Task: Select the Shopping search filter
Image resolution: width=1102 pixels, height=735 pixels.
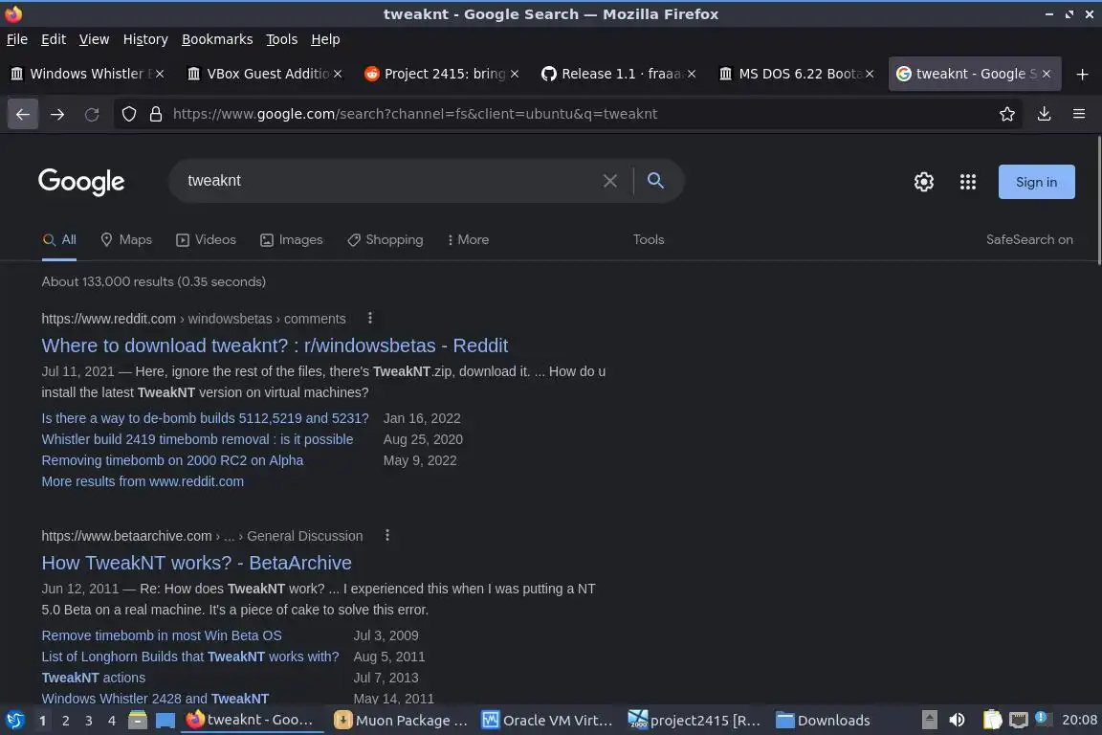Action: 386,240
